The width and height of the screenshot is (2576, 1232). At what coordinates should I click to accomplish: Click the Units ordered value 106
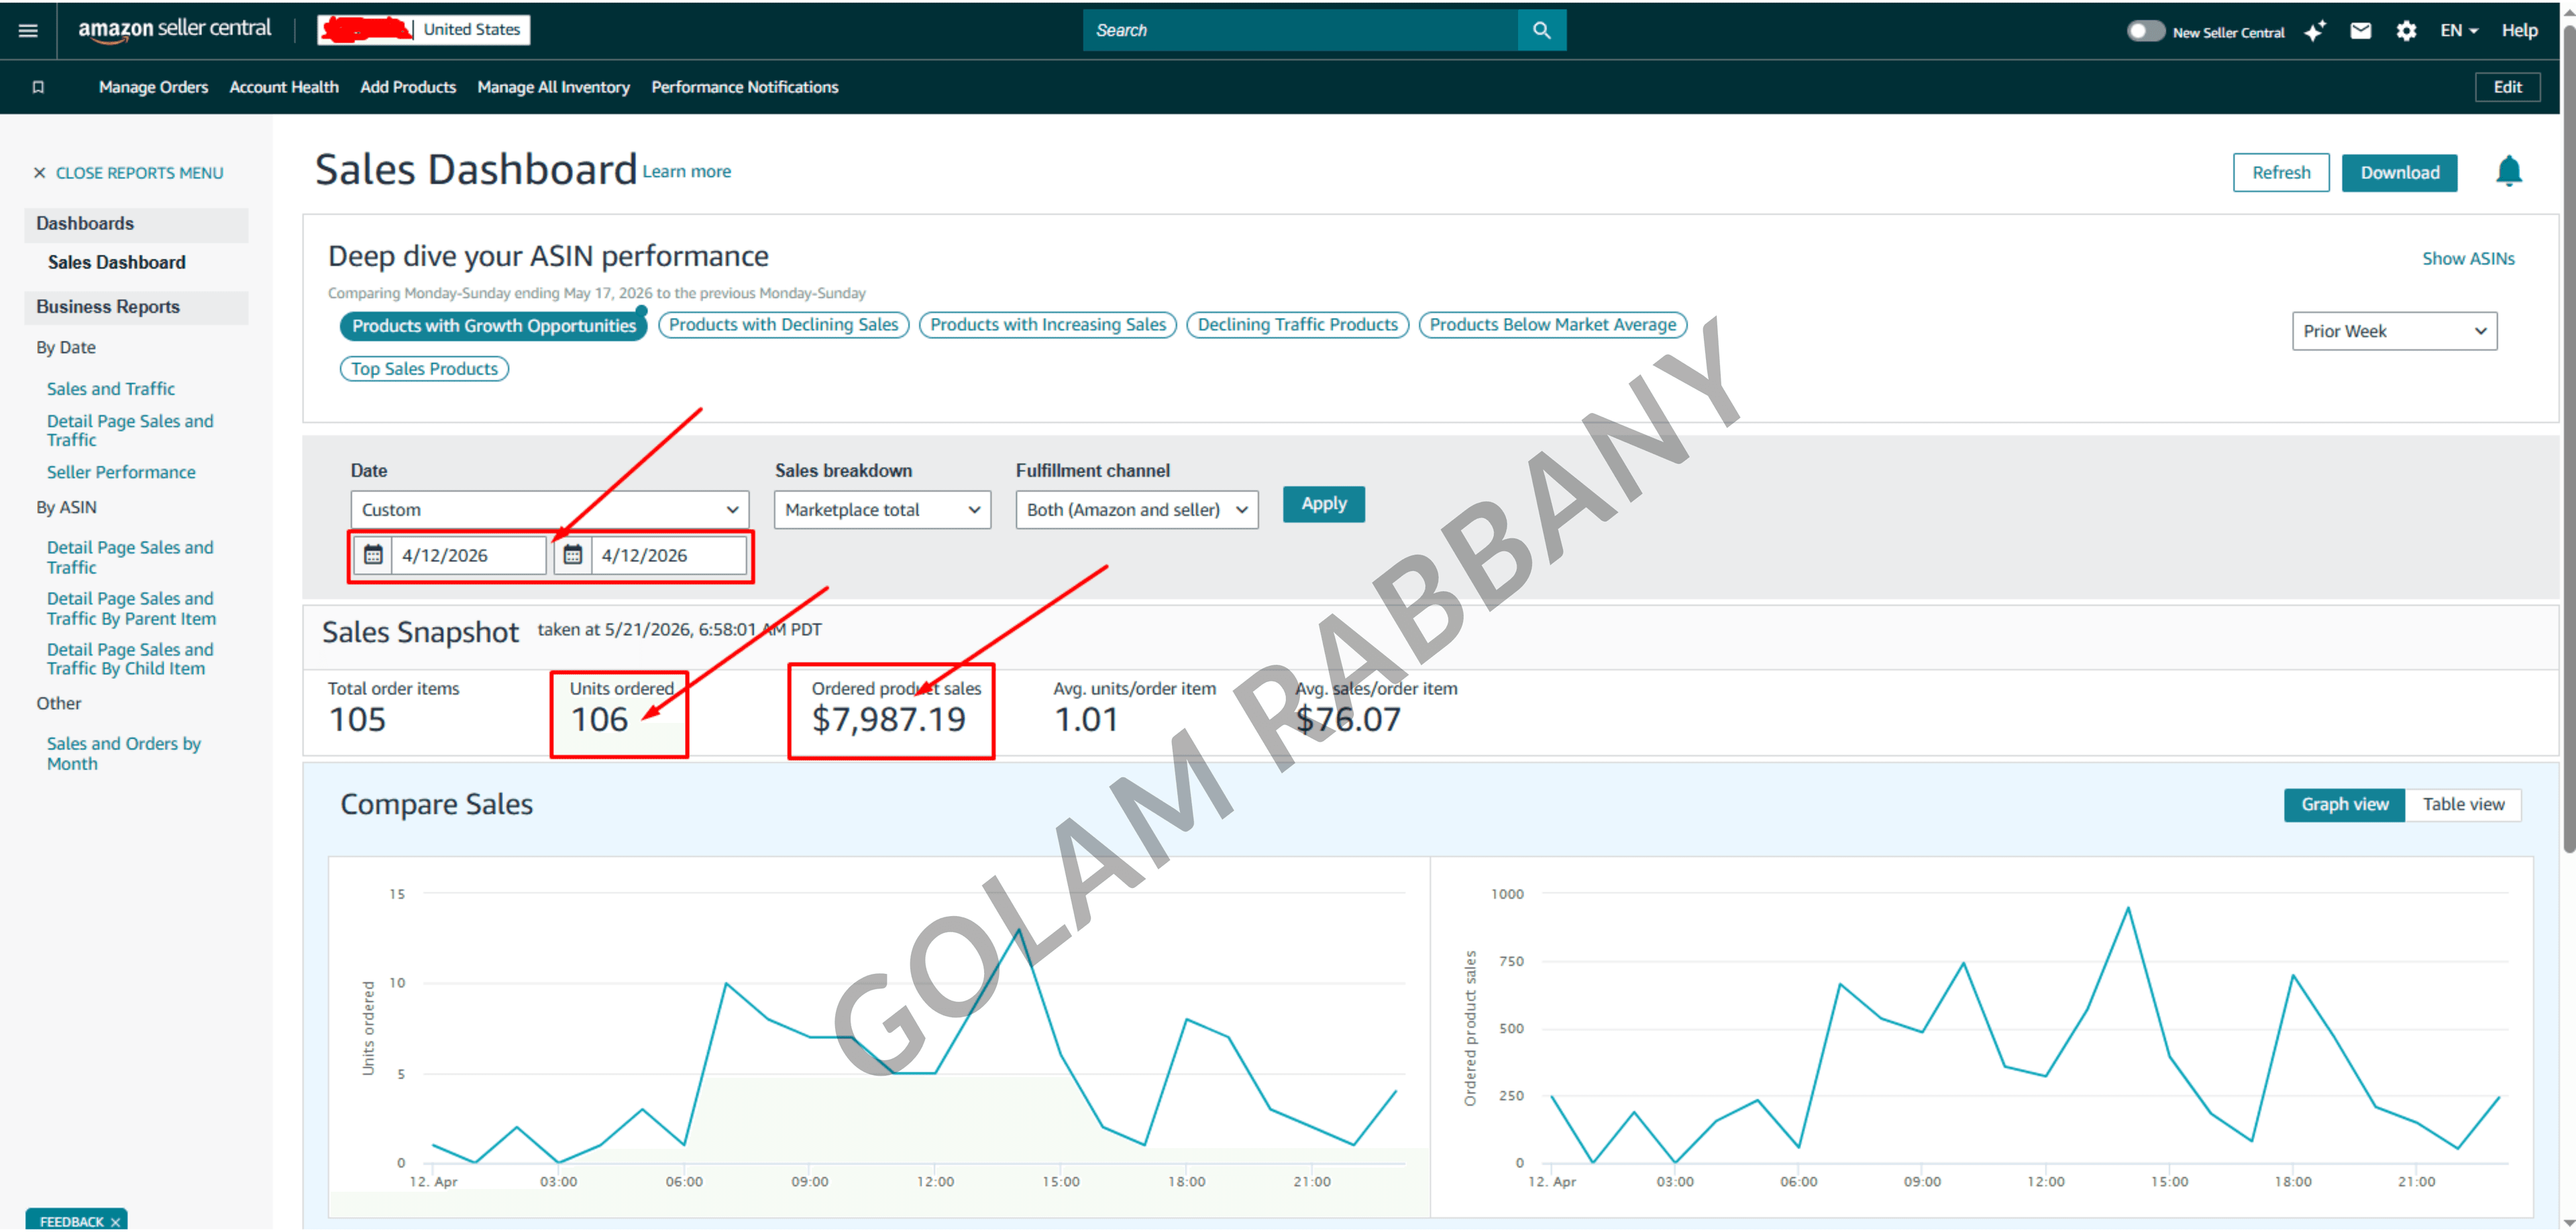tap(599, 719)
